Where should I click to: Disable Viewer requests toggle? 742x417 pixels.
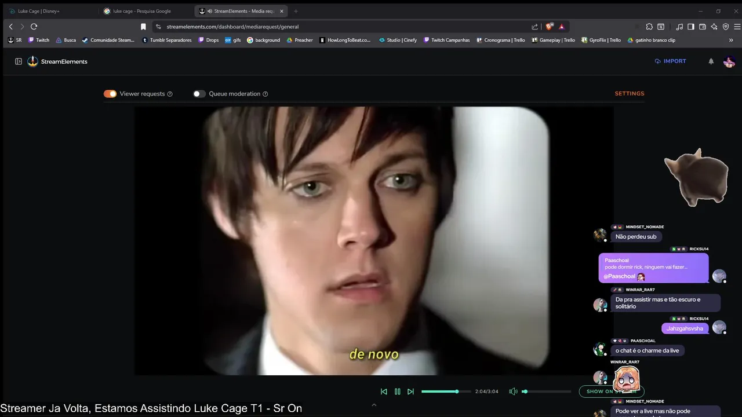110,94
